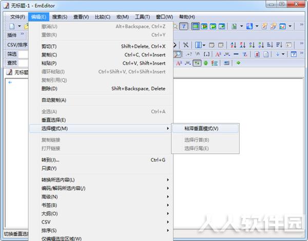Toggle escape sequence \n option

198,54
